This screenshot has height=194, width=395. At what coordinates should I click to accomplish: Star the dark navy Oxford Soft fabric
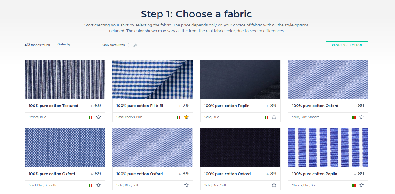274,185
